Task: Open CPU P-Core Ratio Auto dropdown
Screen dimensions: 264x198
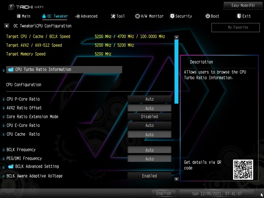Action: [x=149, y=99]
